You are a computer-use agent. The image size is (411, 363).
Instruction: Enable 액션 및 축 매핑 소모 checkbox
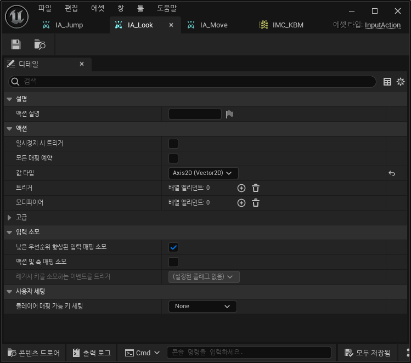[173, 262]
